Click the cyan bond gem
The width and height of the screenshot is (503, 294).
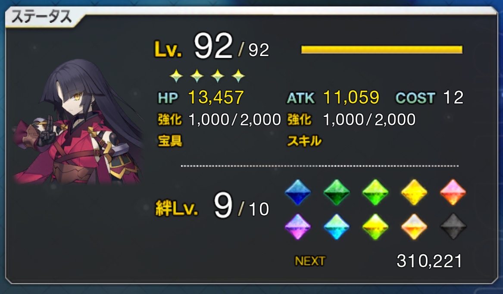coord(337,227)
